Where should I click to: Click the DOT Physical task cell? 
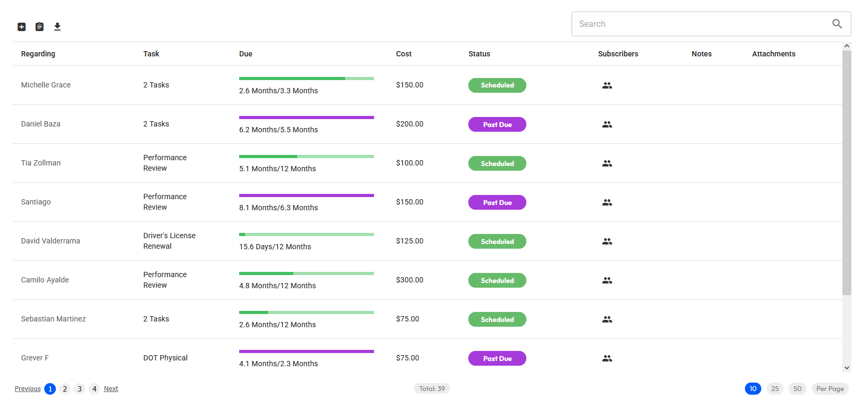(x=165, y=358)
